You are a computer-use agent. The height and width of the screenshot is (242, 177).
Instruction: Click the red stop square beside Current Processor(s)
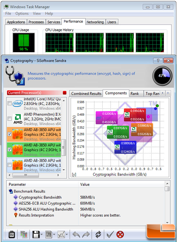point(65,93)
